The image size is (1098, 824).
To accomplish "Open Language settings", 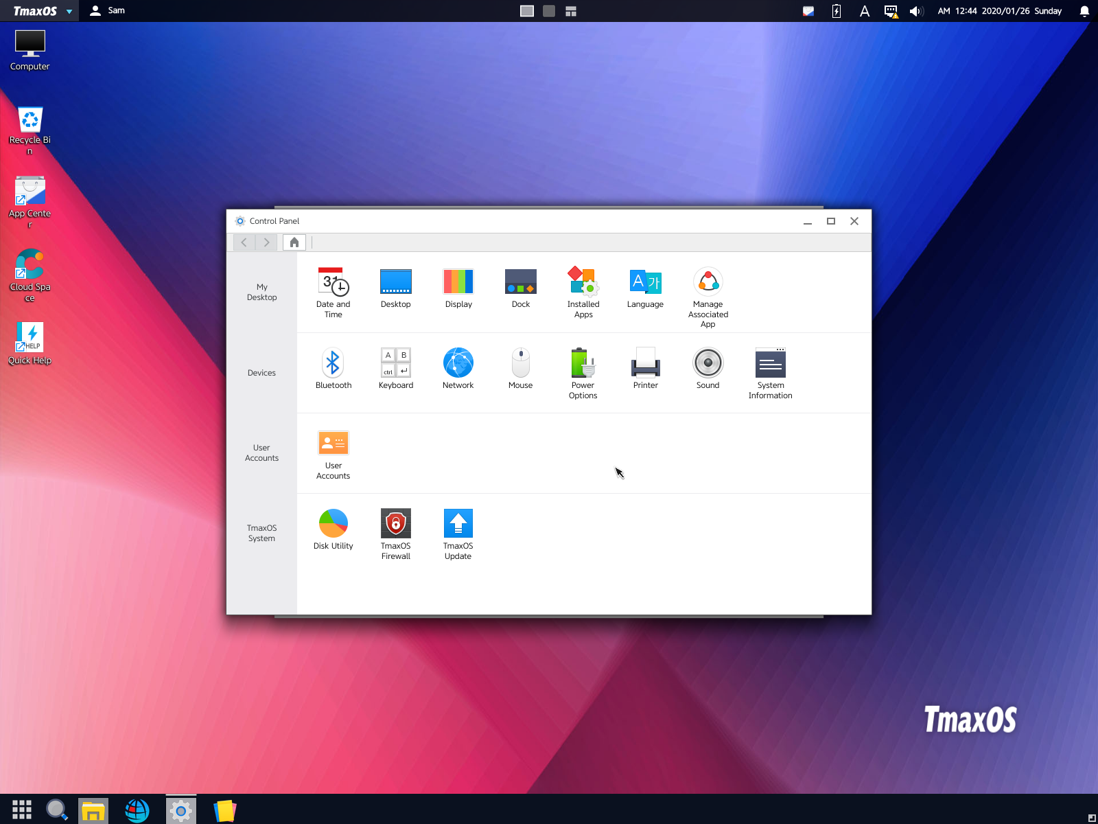I will [x=645, y=286].
